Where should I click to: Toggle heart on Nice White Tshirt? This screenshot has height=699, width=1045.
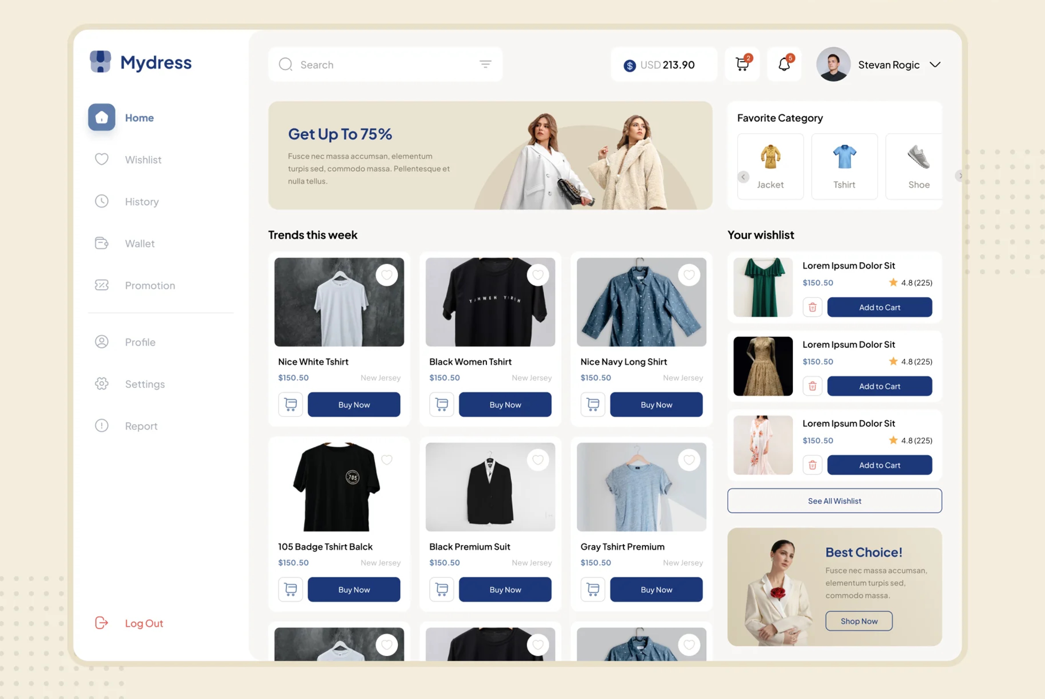click(x=387, y=275)
